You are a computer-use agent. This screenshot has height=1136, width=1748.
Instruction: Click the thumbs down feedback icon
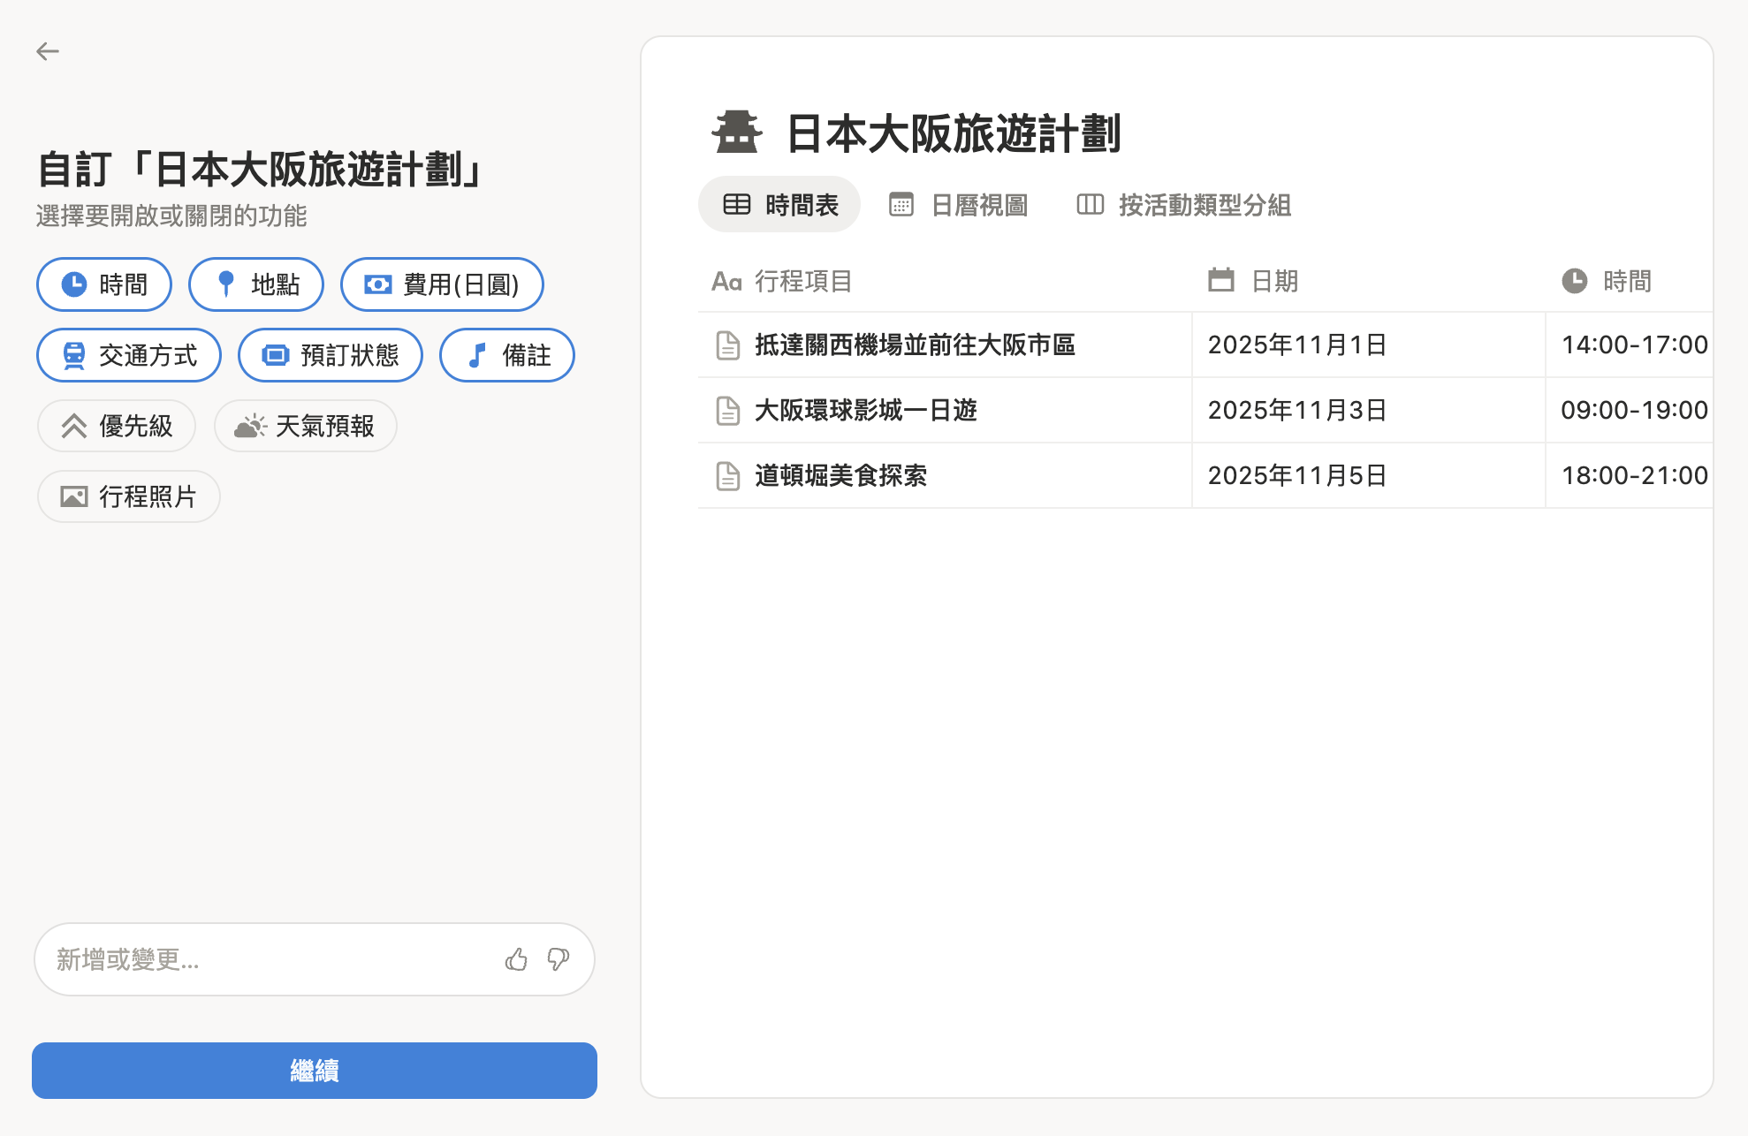pos(558,959)
